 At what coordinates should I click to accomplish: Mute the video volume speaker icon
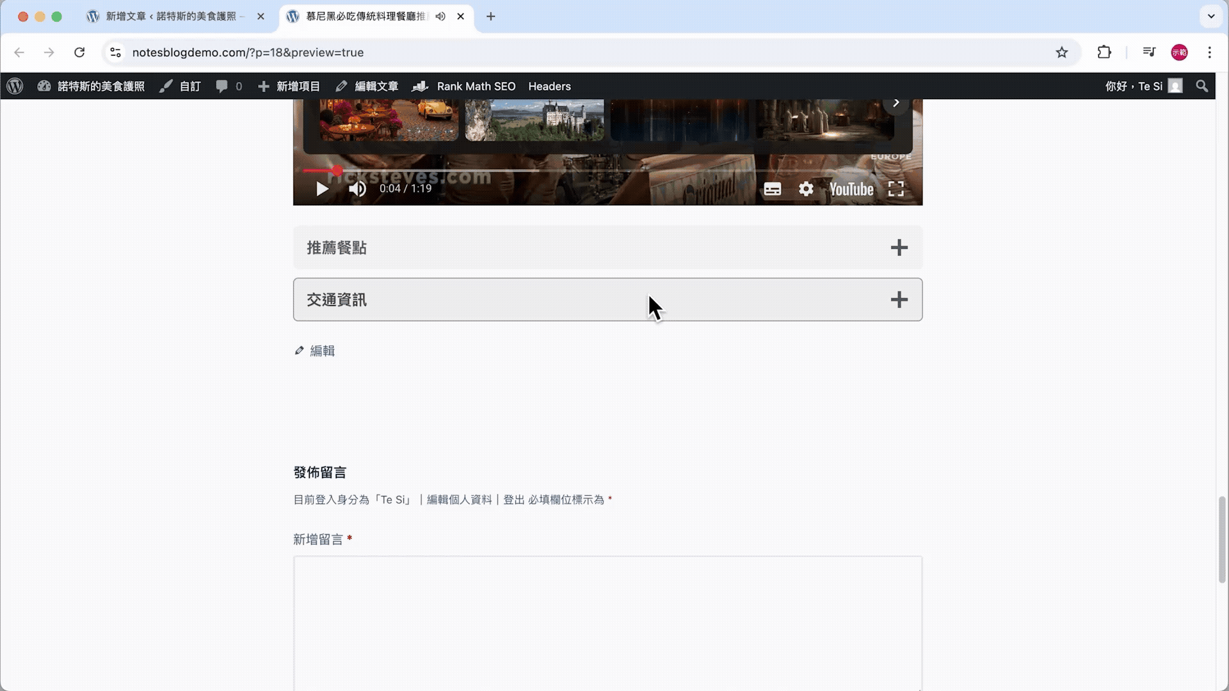(x=357, y=189)
